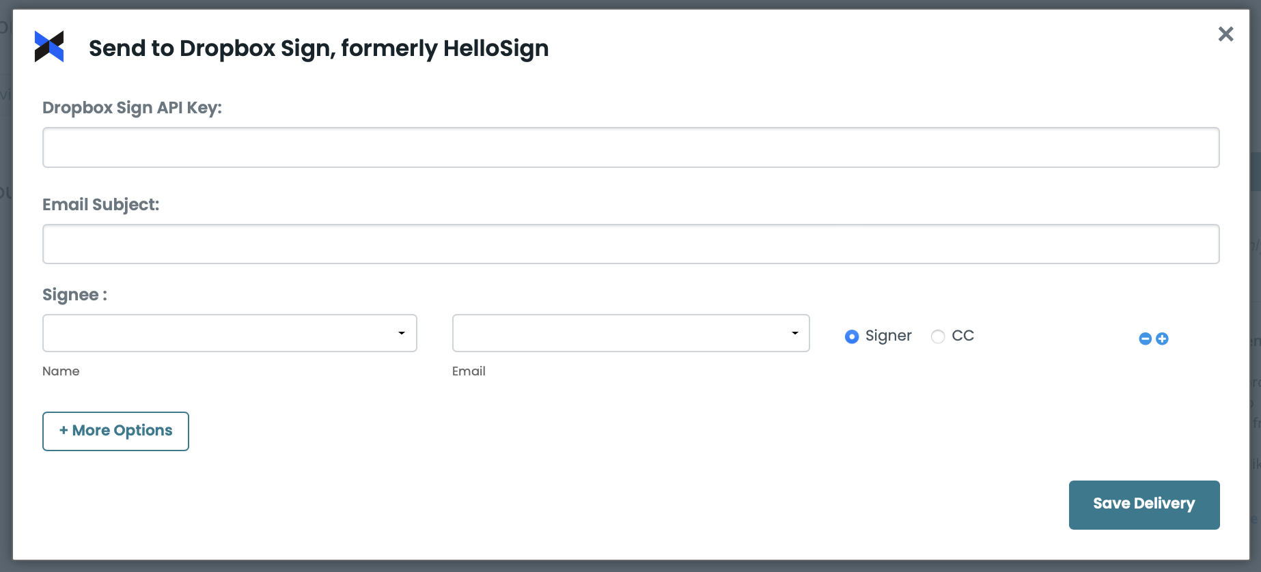Click the 'Name' caption below the dropdown
The height and width of the screenshot is (572, 1261).
(x=61, y=371)
